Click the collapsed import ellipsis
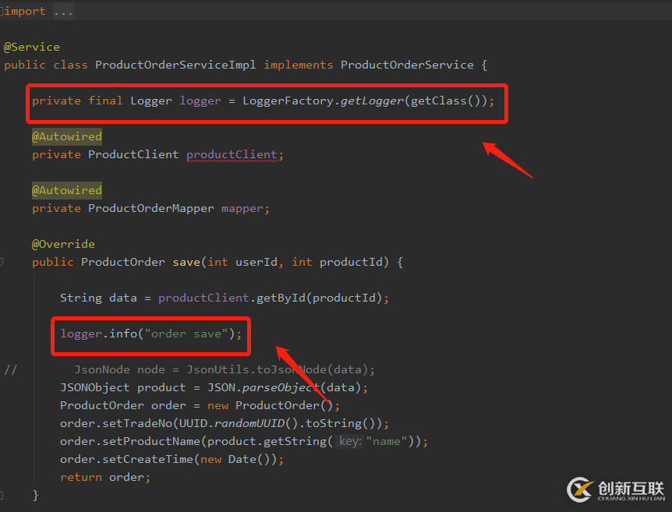The height and width of the screenshot is (512, 672). click(x=63, y=12)
